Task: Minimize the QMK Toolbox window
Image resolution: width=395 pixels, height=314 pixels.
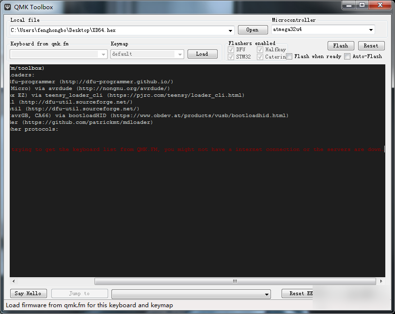Action: tap(349, 5)
